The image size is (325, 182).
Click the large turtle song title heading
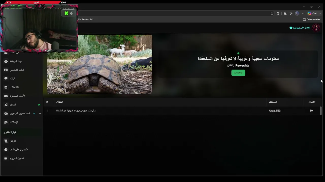238,59
